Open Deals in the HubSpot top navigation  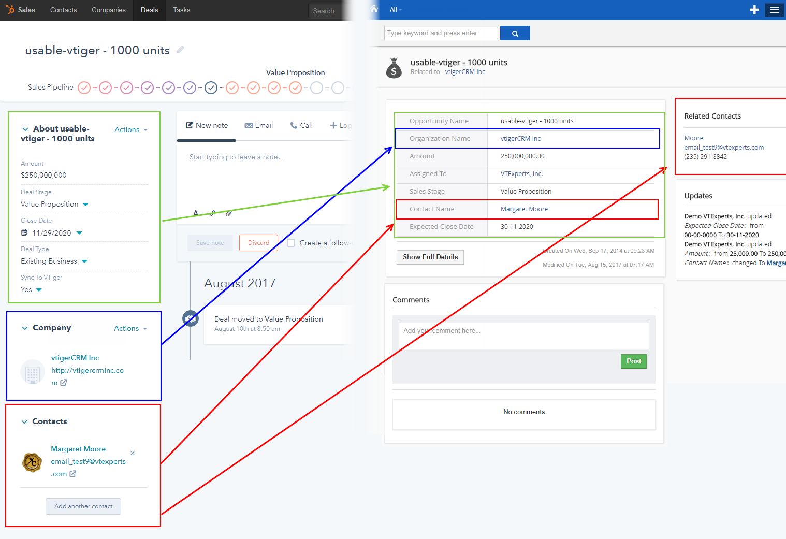coord(149,10)
